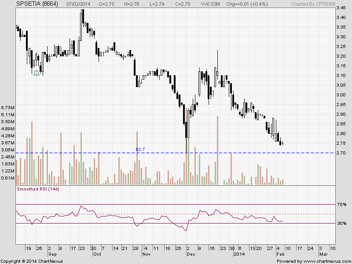Click the volume V=0.53M readout
This screenshot has height=264, width=352.
click(x=210, y=4)
